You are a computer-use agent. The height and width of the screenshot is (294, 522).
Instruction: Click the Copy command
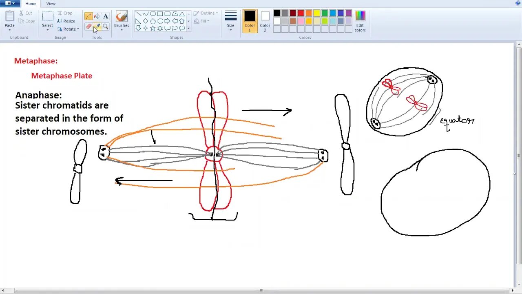27,21
